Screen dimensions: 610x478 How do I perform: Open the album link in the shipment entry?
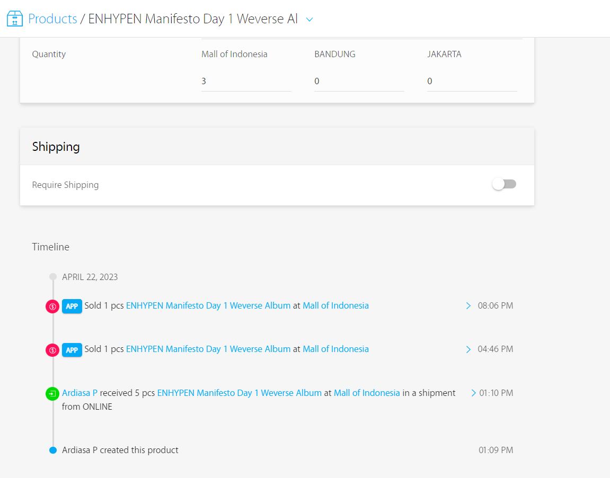pos(239,393)
